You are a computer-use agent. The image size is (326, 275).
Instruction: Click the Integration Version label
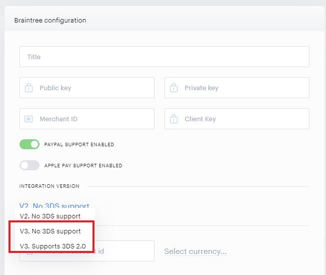(x=49, y=186)
